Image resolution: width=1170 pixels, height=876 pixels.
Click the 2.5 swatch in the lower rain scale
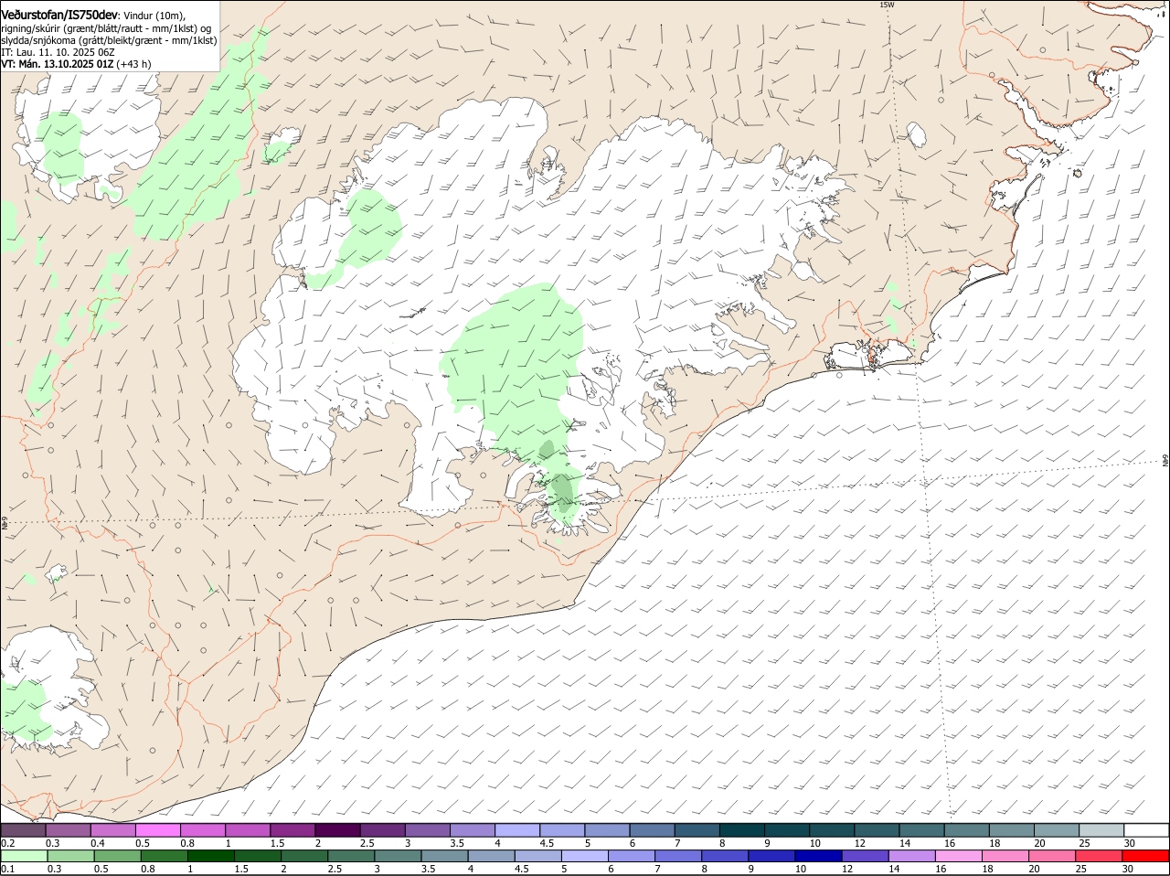[x=352, y=856]
